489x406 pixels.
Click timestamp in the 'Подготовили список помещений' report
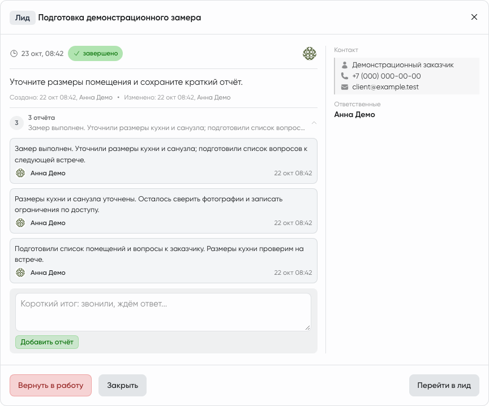coord(293,273)
